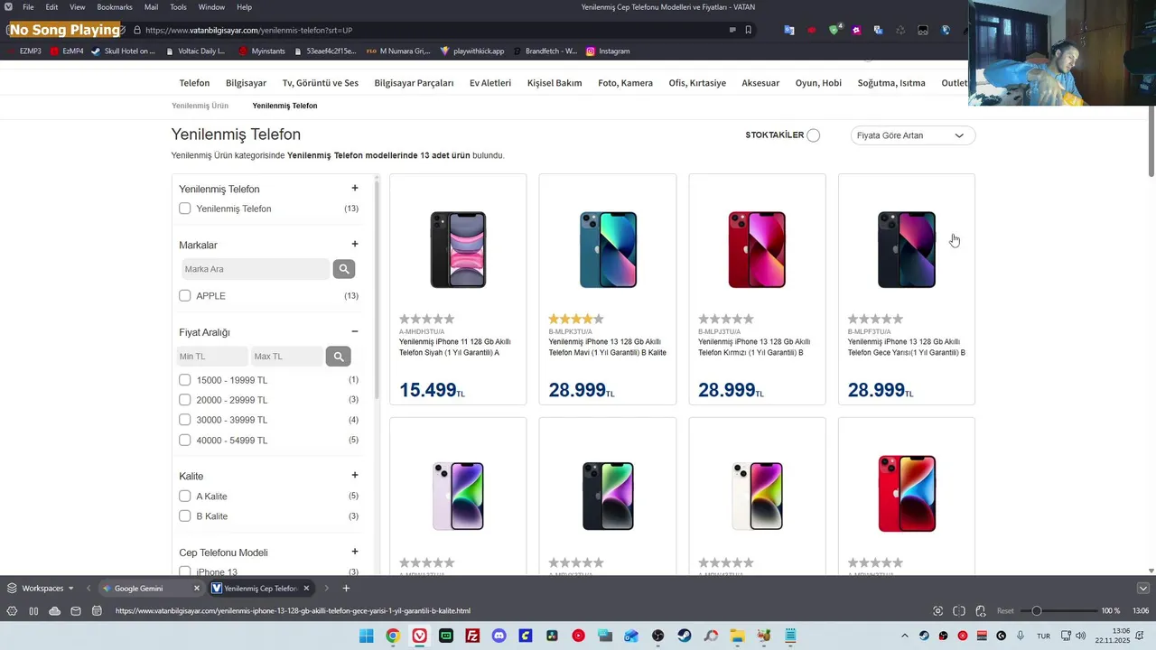Check the Yenilenmiş Telefon category checkbox
The height and width of the screenshot is (650, 1156).
pos(185,209)
